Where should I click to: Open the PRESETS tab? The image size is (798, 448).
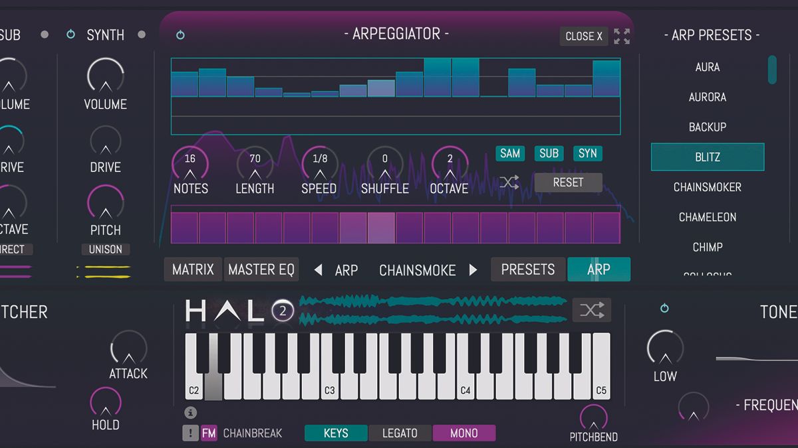[x=528, y=269]
